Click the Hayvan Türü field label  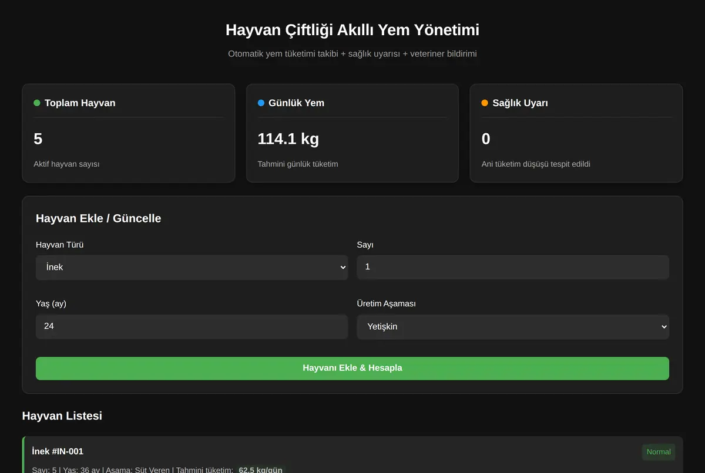tap(59, 245)
